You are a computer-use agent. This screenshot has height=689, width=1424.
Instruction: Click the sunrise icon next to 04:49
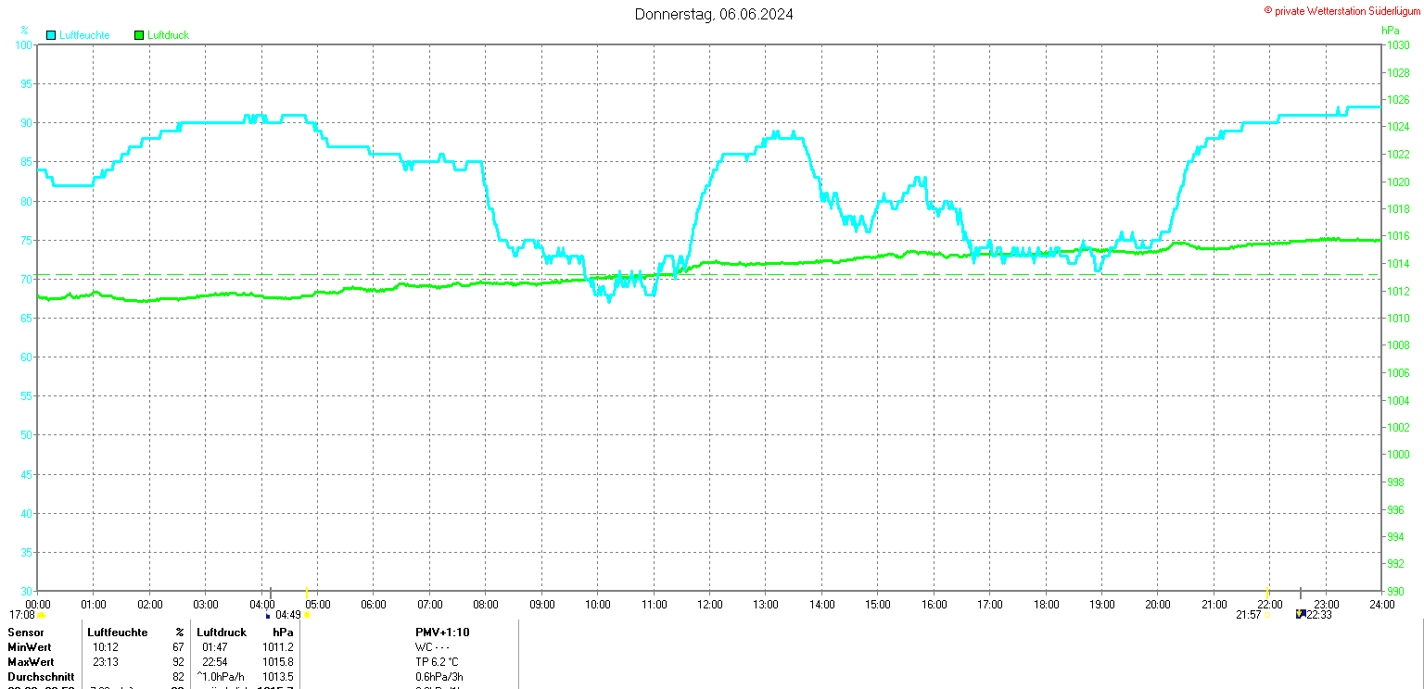(x=307, y=615)
